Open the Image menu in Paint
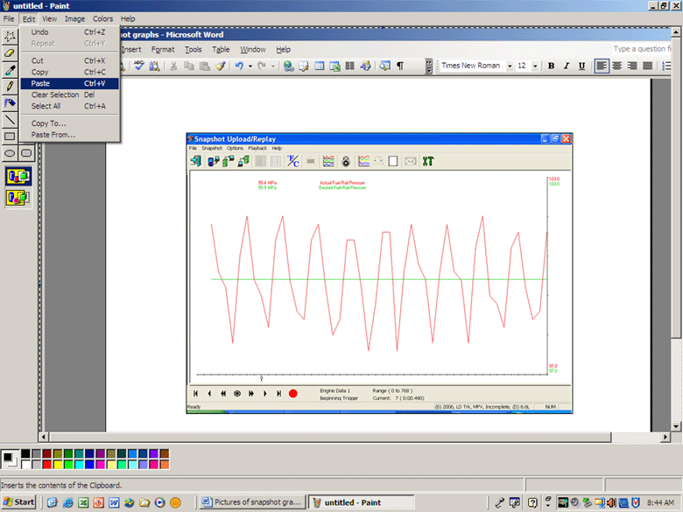This screenshot has width=683, height=512. (75, 18)
